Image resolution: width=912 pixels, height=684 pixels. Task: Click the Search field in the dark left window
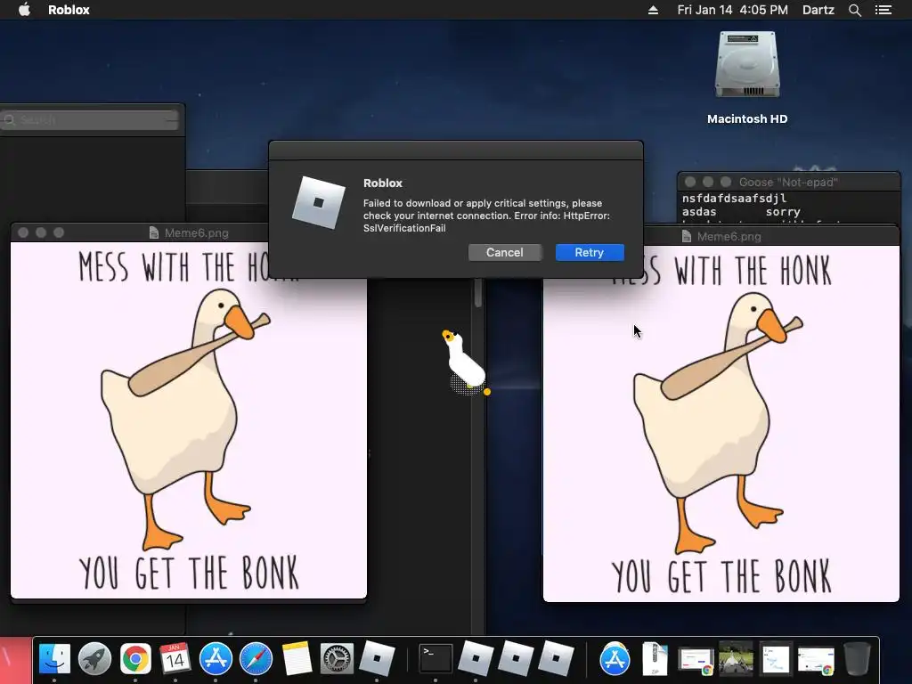point(91,120)
